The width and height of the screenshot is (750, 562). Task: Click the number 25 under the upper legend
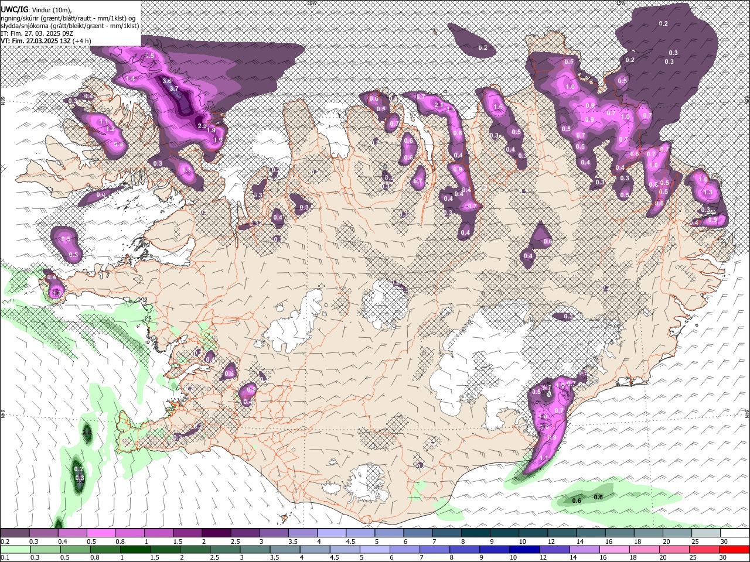click(x=695, y=542)
